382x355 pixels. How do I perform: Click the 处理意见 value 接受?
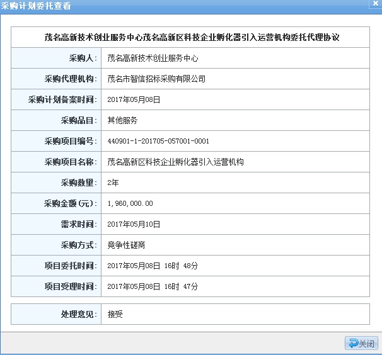click(x=115, y=313)
